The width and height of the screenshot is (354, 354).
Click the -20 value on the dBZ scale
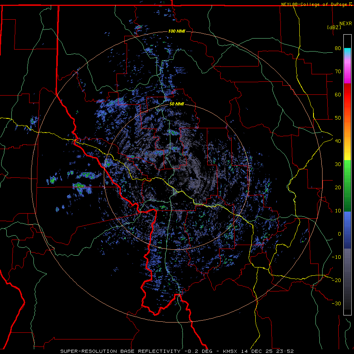[x=336, y=280]
